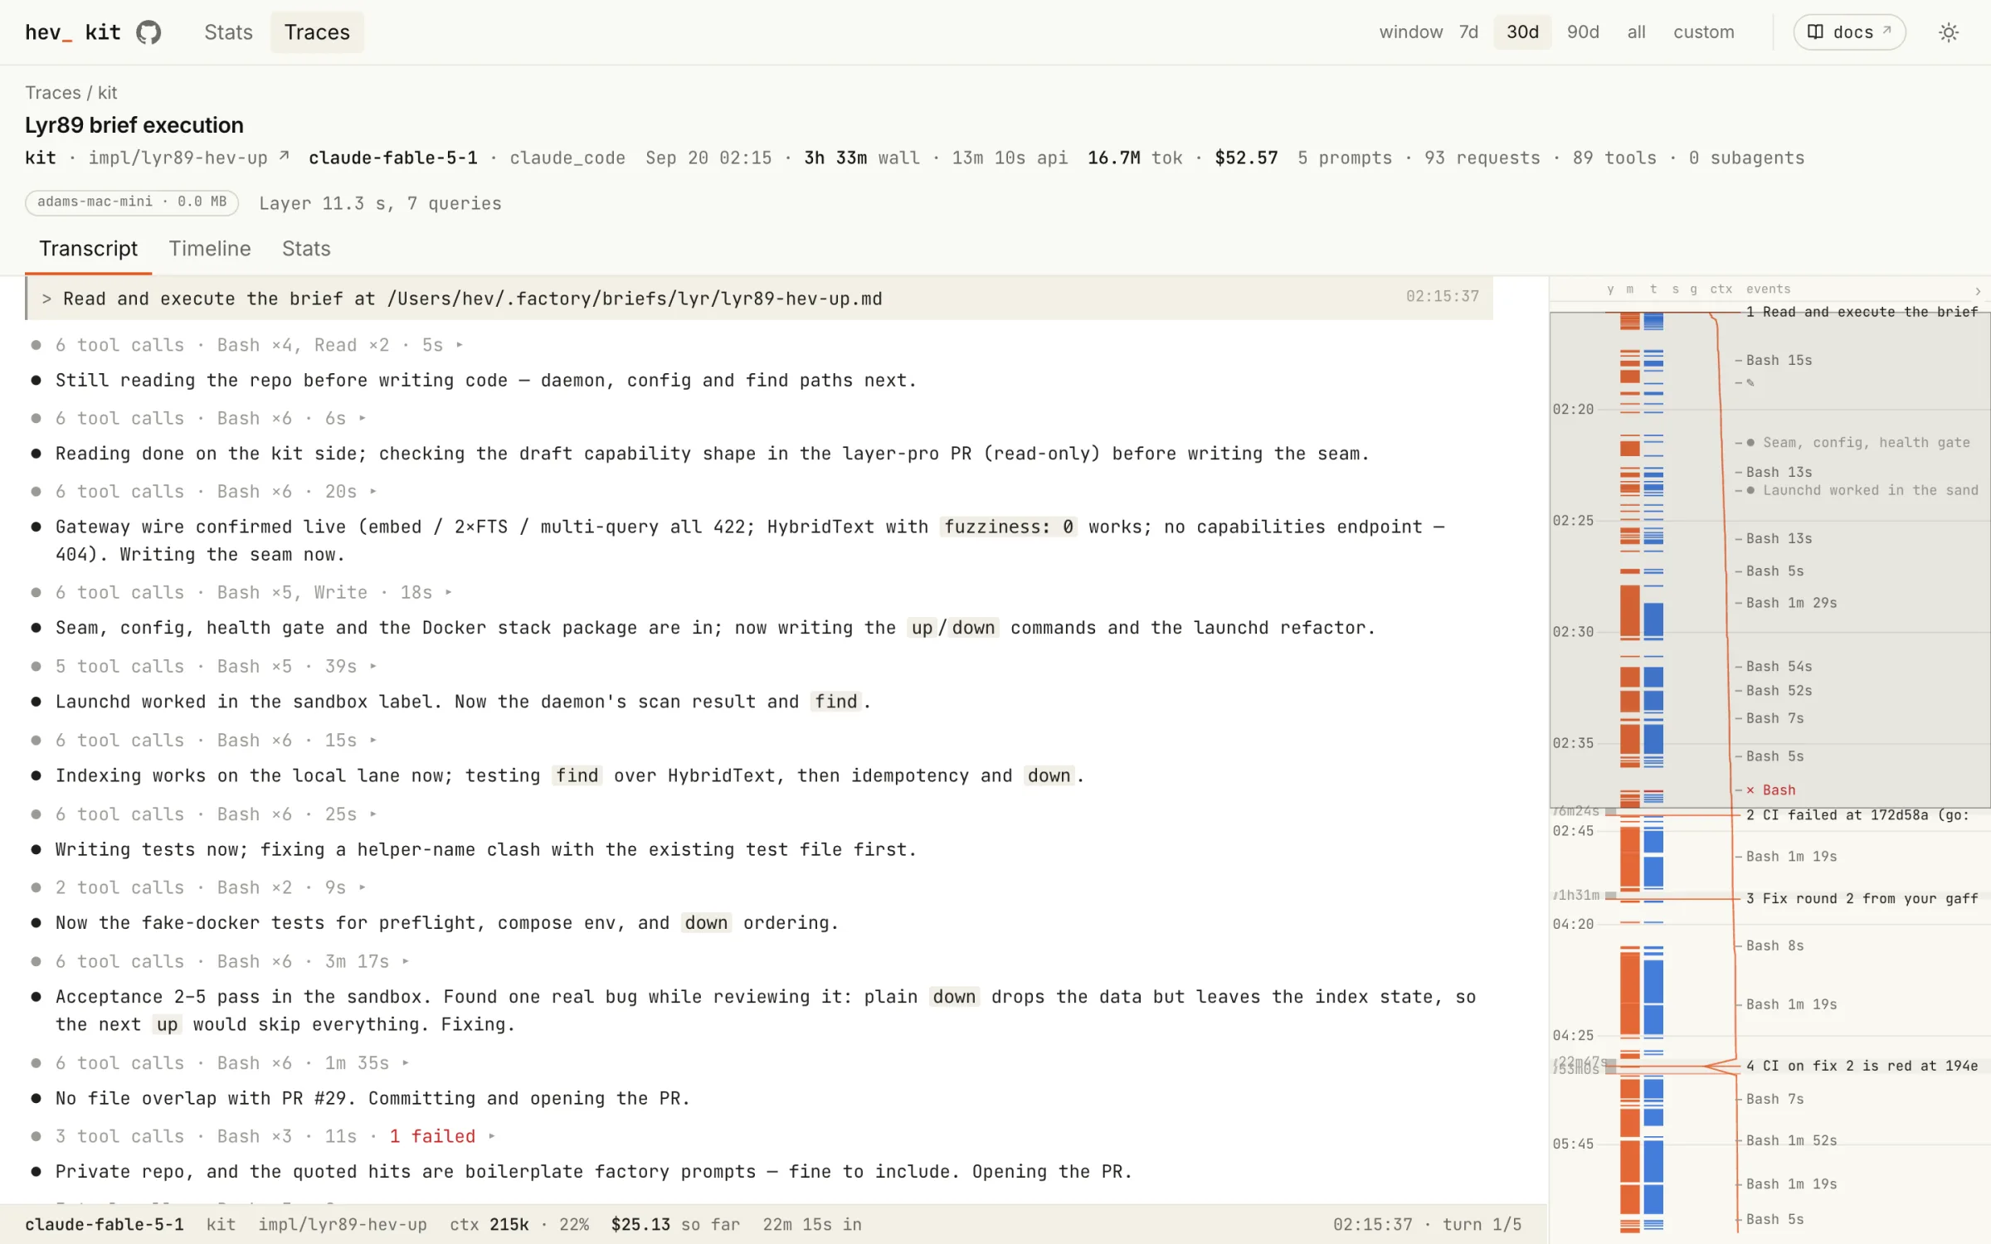Select the 90d time window
The image size is (1991, 1244).
(x=1582, y=32)
